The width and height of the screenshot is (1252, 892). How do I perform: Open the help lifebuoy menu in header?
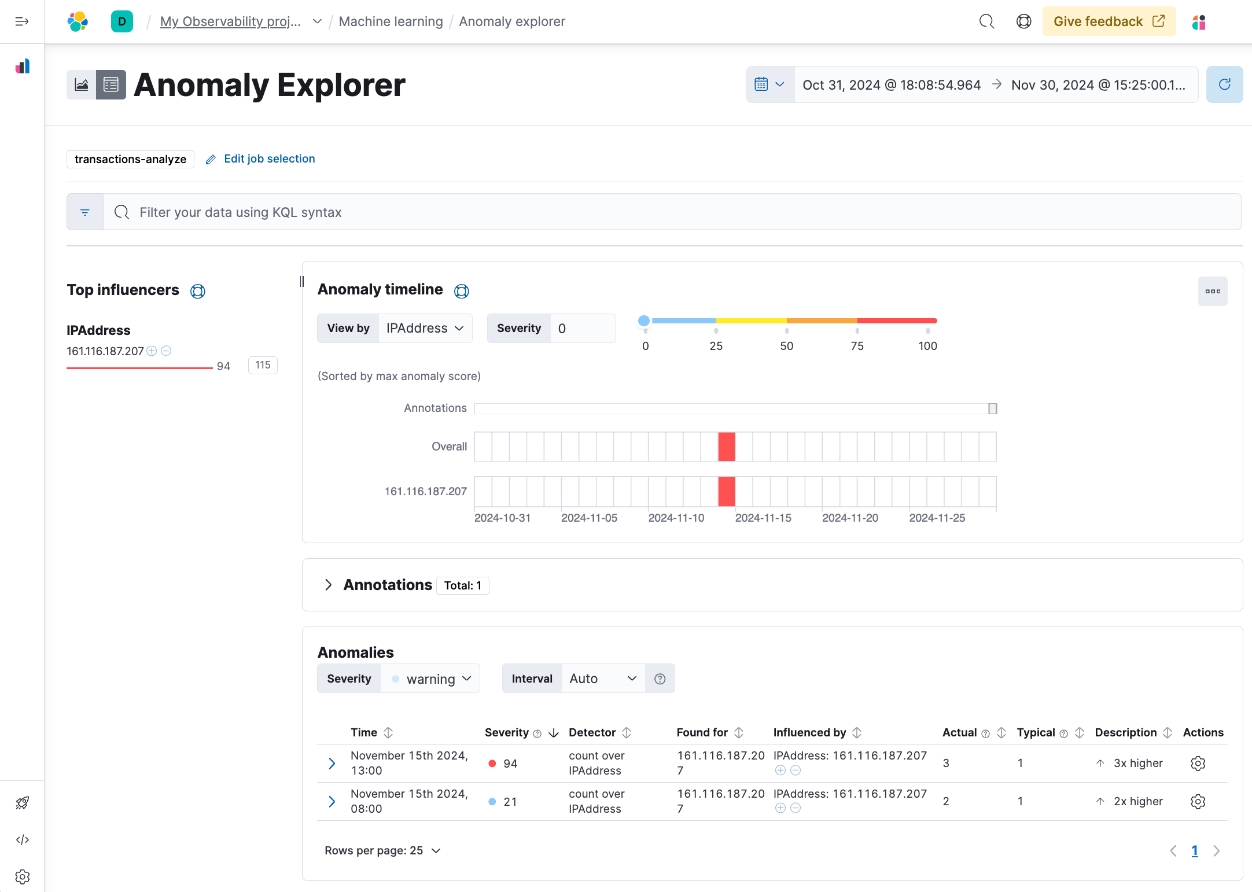pyautogui.click(x=1023, y=21)
